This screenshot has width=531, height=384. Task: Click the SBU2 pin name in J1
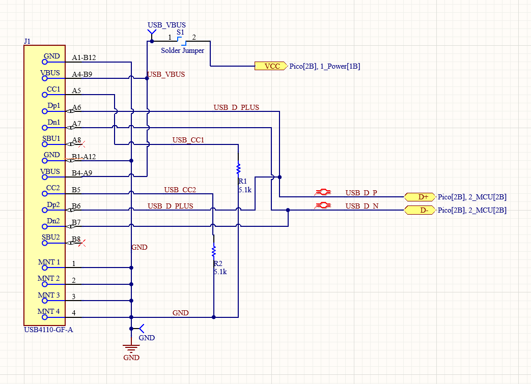point(51,238)
